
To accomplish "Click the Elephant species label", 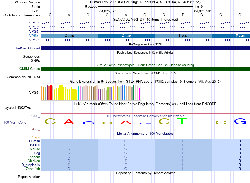I will [x=33, y=157].
